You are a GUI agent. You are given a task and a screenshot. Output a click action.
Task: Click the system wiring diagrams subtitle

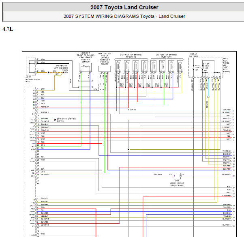click(x=124, y=16)
